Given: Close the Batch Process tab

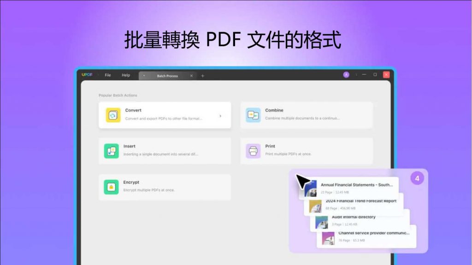Looking at the screenshot, I should (191, 76).
